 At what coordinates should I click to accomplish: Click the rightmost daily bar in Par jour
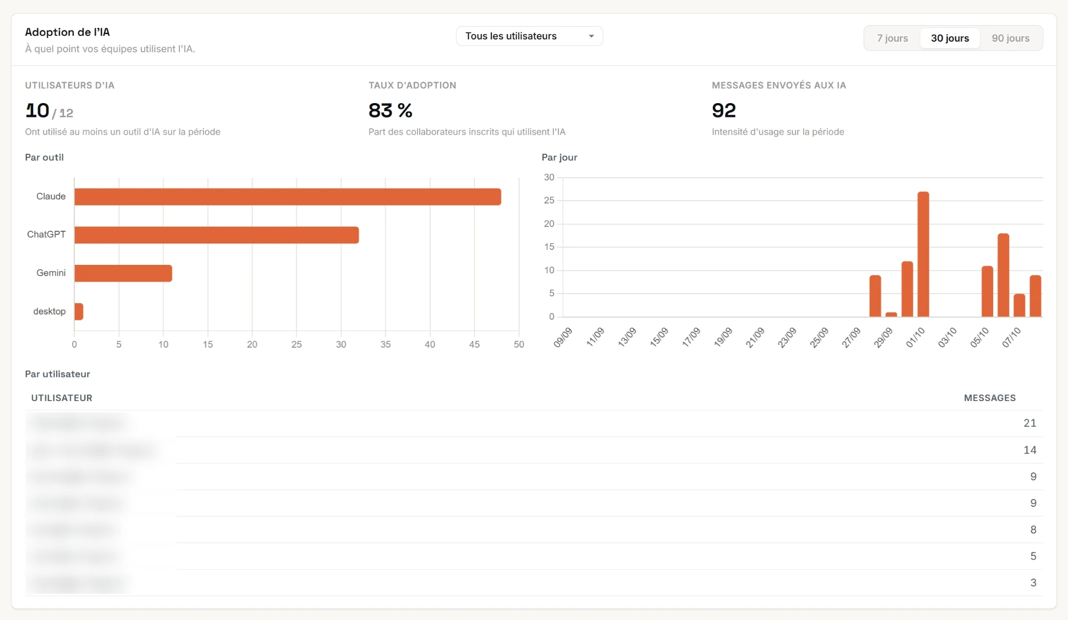(1035, 296)
